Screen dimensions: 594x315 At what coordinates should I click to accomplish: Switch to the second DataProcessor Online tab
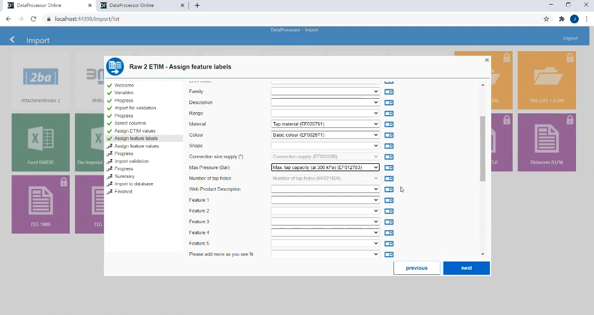click(141, 5)
